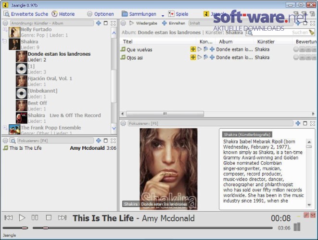This screenshot has width=318, height=240.
Task: Click the Anordnung: Künstler - Album field
Action: pos(51,23)
